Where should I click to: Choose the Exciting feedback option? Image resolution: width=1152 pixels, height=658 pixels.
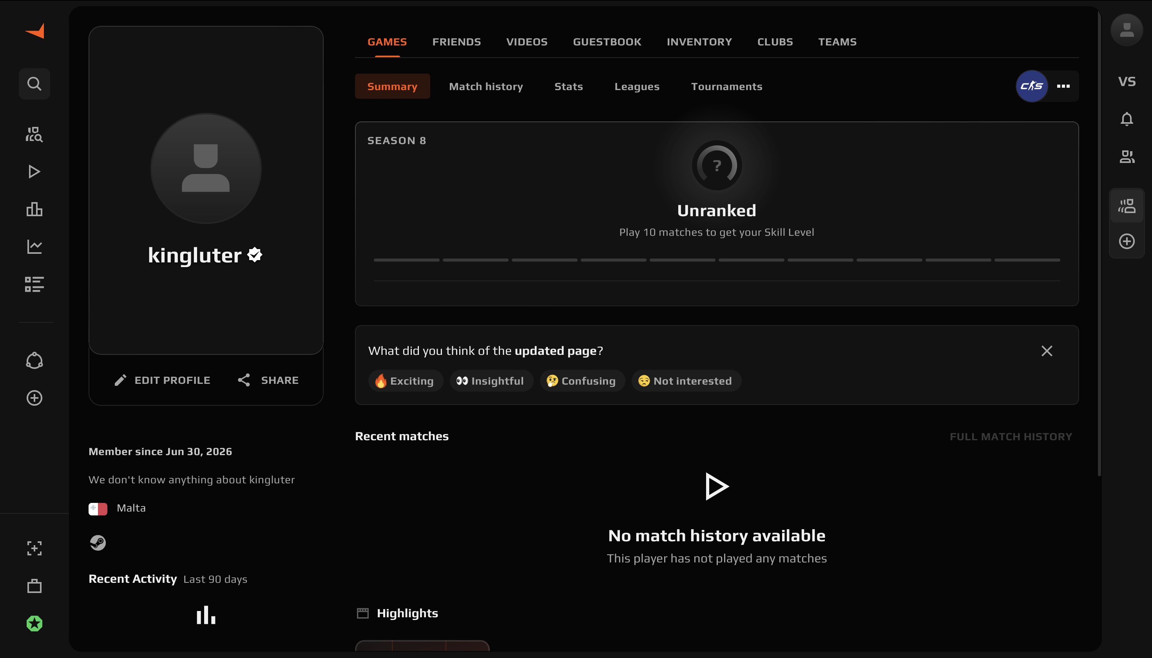point(406,381)
